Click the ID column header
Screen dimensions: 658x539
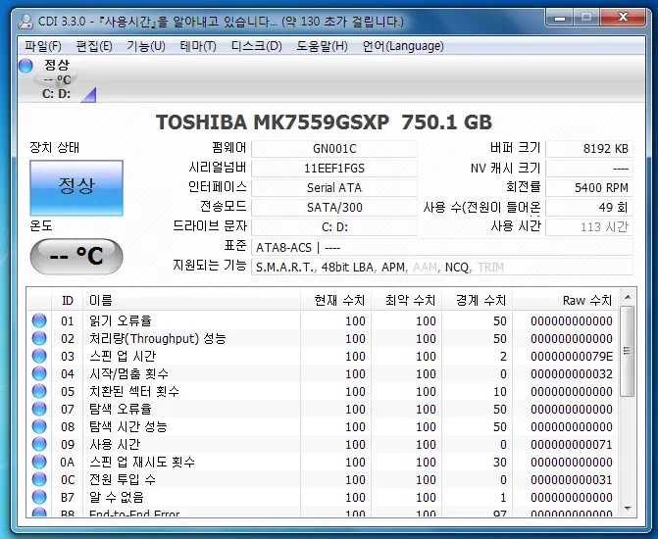[x=67, y=300]
